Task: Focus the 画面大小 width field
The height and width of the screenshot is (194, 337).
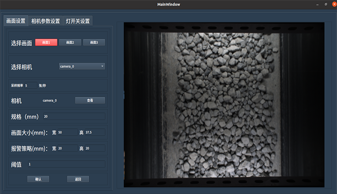Action: (x=67, y=132)
